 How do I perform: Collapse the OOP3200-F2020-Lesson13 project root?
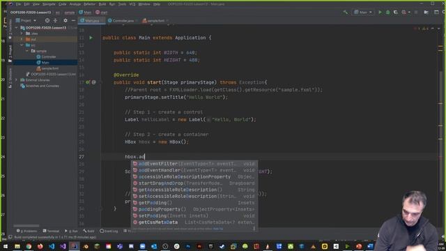[x=17, y=28]
